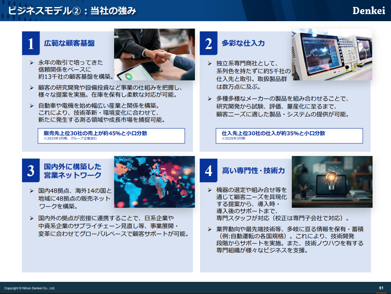The image size is (391, 294).
Task: Click the number 4 badge
Action: [209, 171]
